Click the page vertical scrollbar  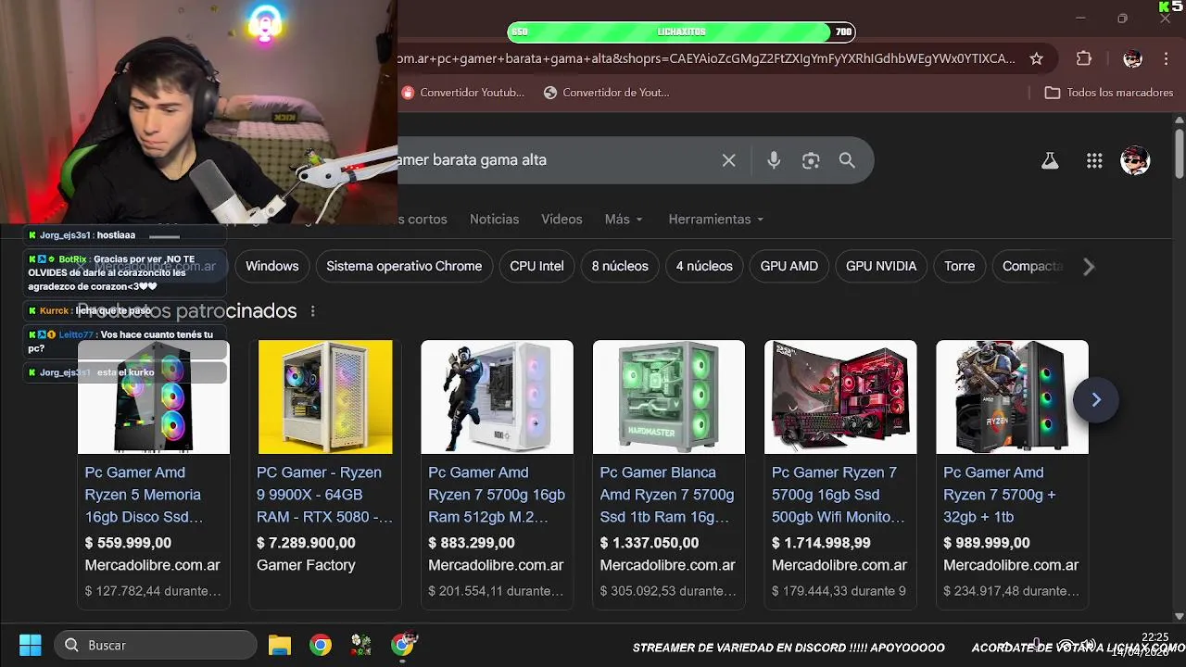point(1179,153)
